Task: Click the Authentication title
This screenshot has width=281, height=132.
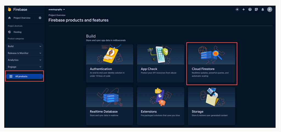Action: click(101, 69)
